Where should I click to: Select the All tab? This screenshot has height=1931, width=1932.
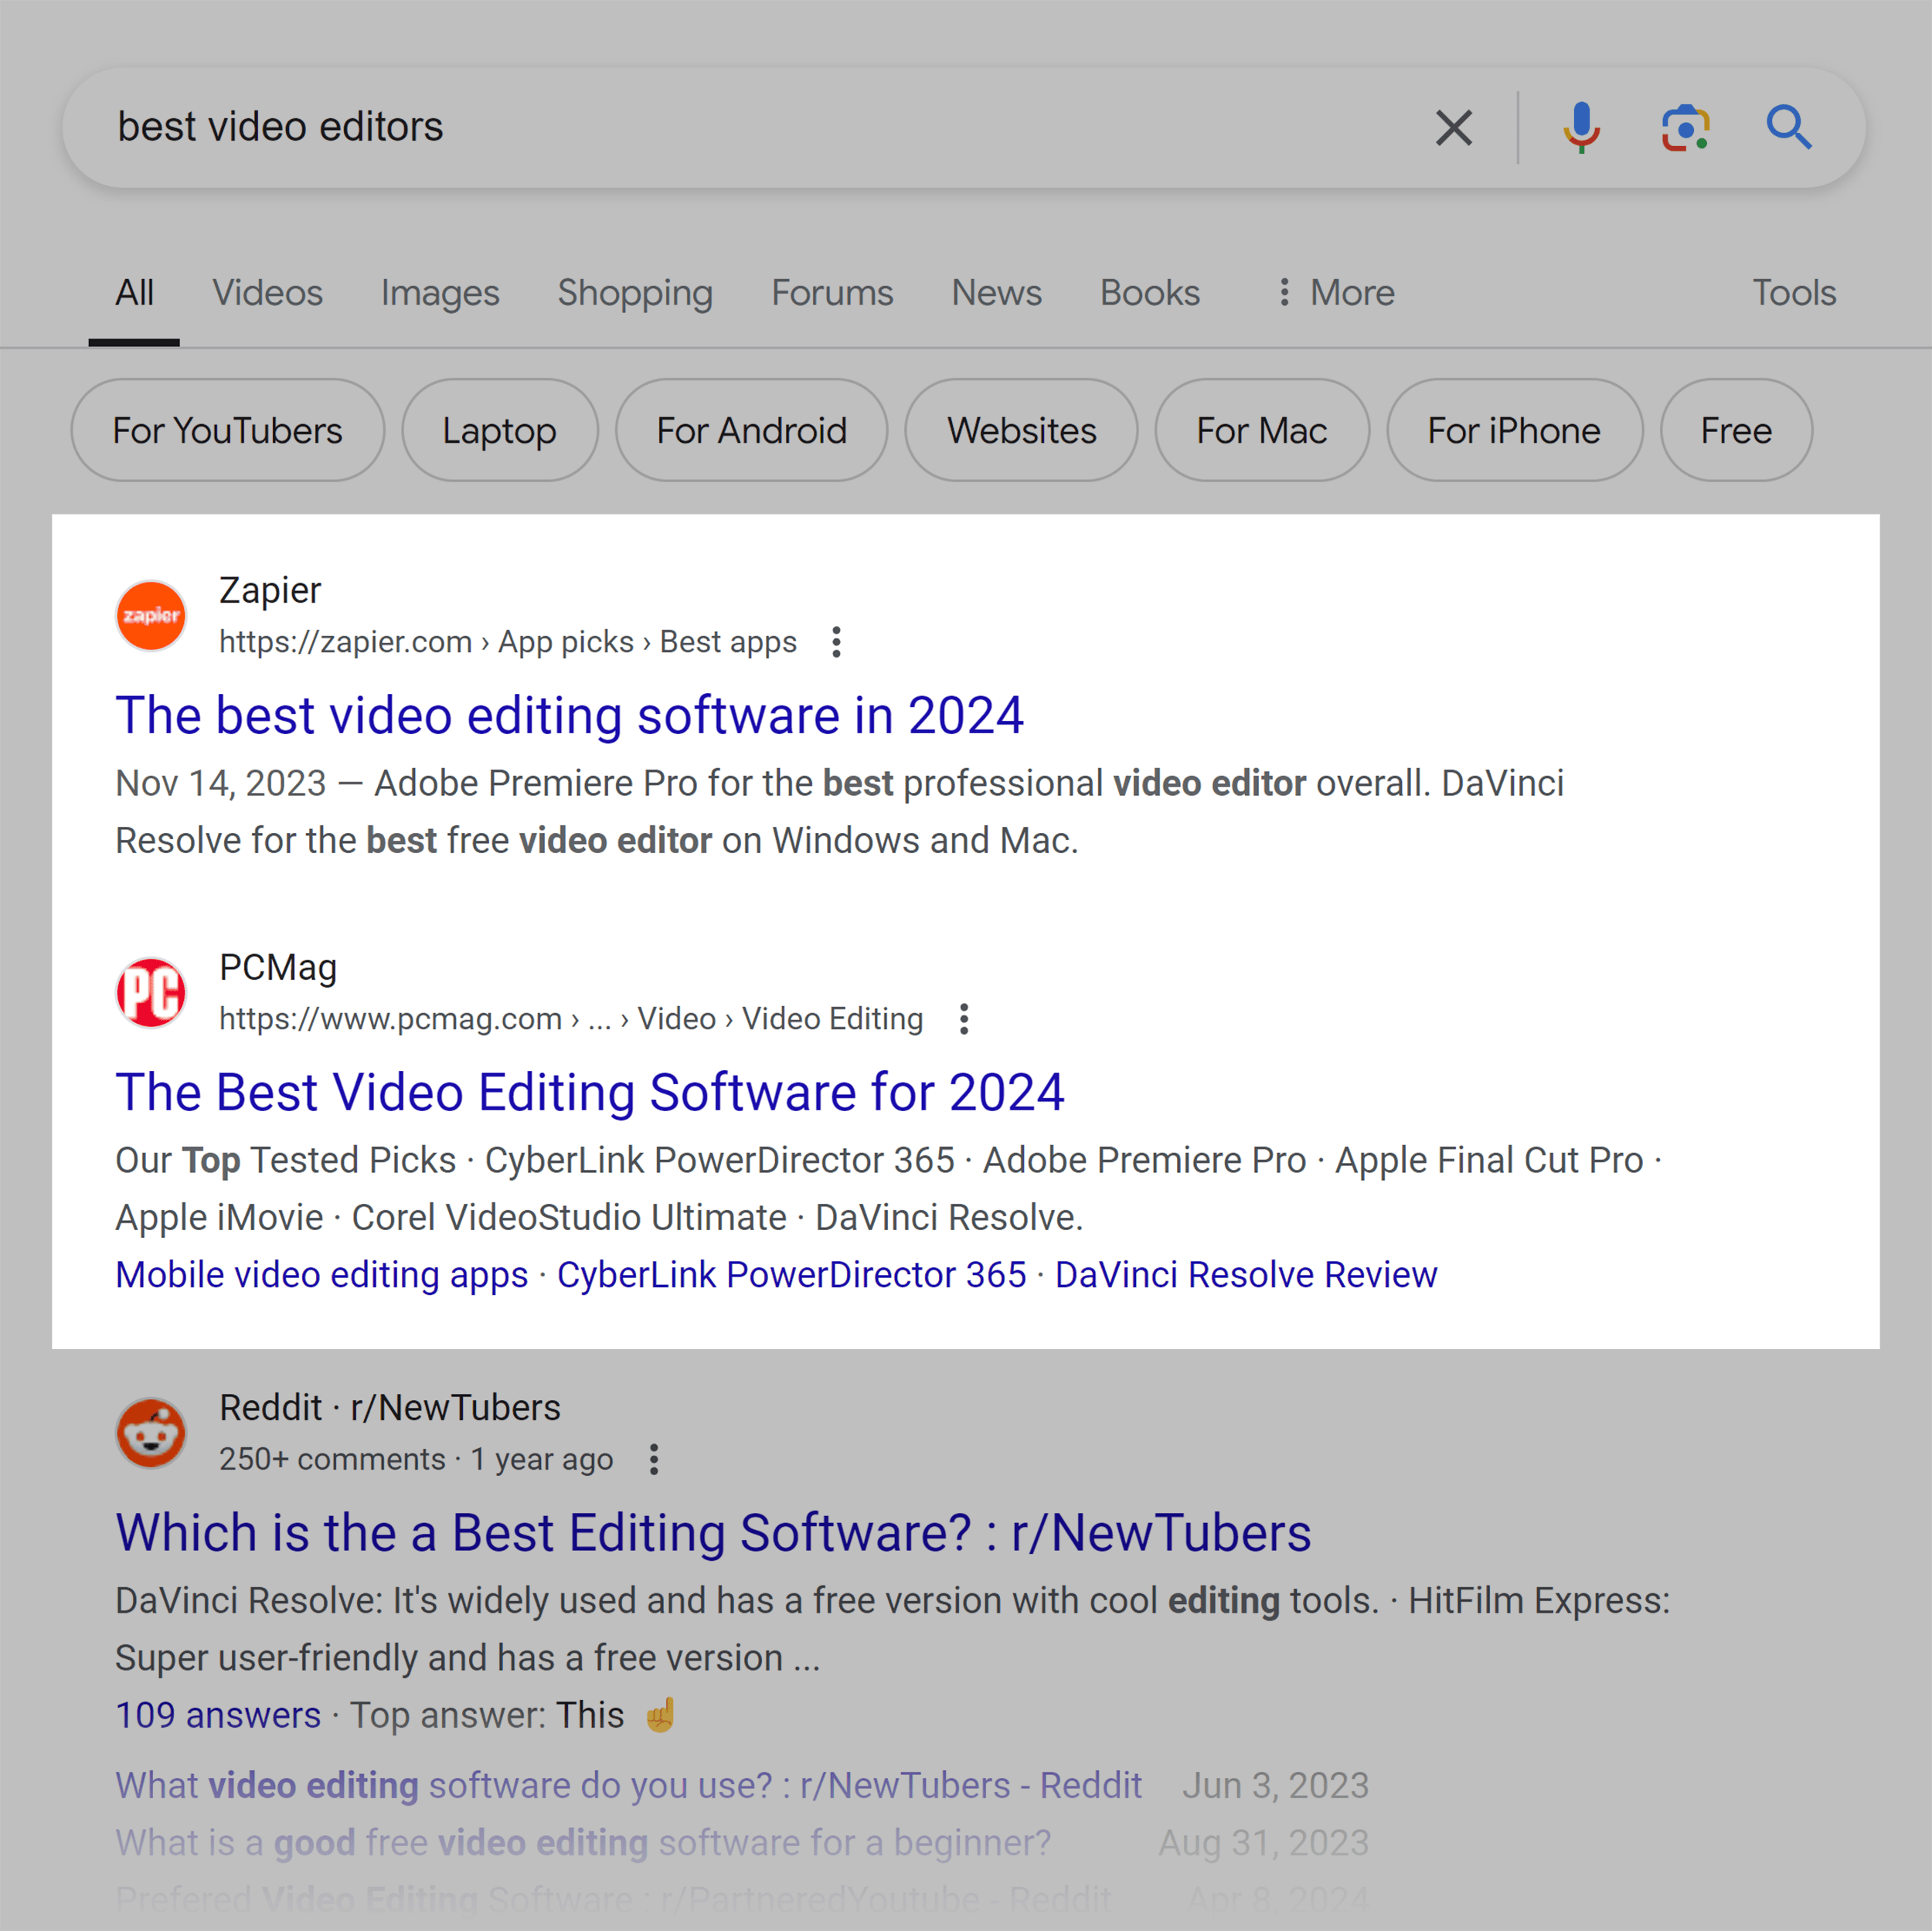134,293
